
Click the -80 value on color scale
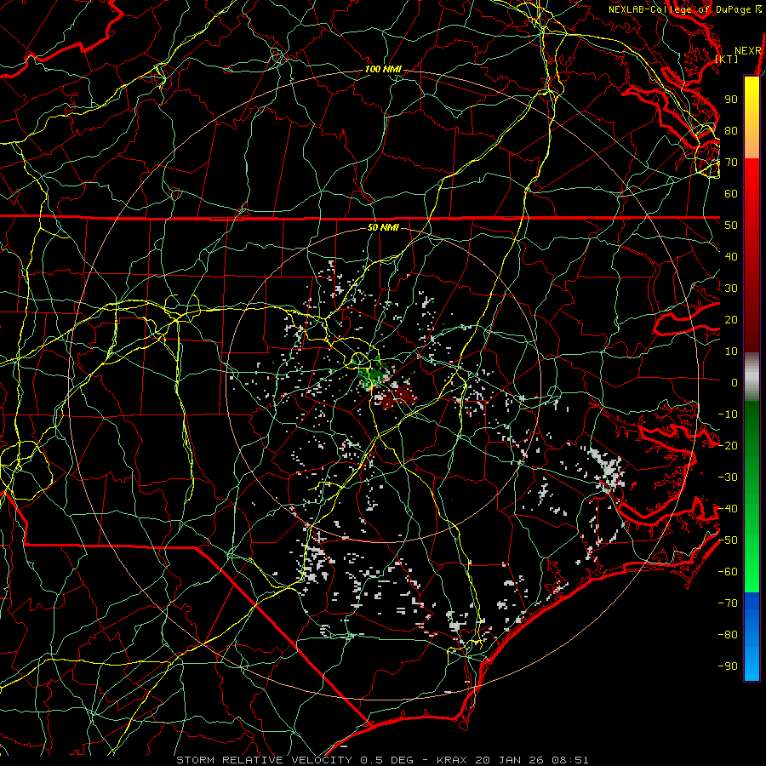tap(728, 635)
